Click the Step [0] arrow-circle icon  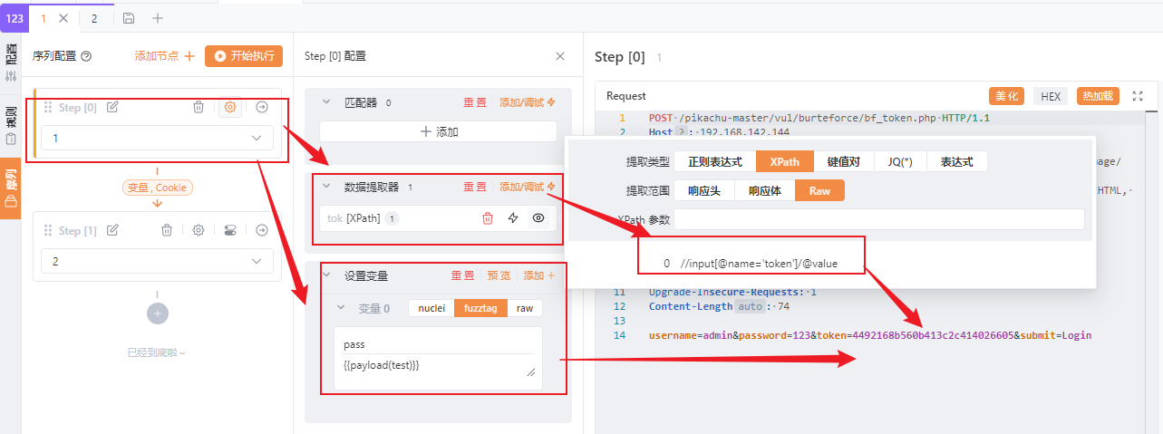coord(262,107)
